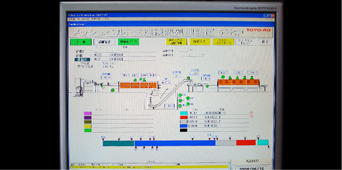This screenshot has height=170, width=342.
Task: Select the loading machine at the line's far left
Action: click(78, 87)
